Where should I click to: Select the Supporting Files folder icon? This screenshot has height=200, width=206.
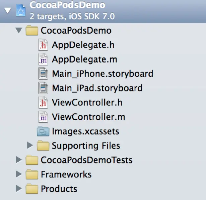(43, 146)
